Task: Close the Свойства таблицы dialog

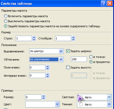Action: pyautogui.click(x=110, y=3)
